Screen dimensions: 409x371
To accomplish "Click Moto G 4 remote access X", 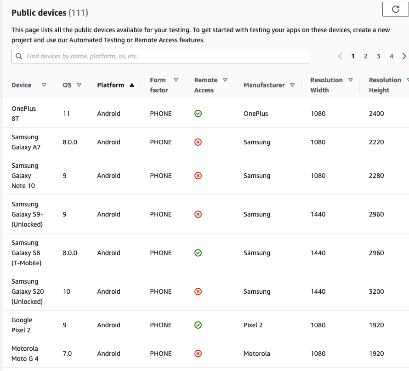I will point(198,354).
